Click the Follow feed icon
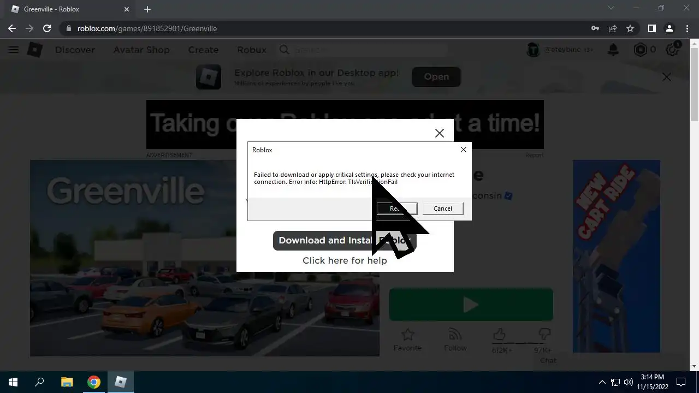Image resolution: width=699 pixels, height=393 pixels. point(455,334)
